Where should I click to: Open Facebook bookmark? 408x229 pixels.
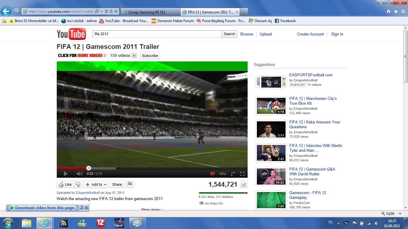coord(285,21)
